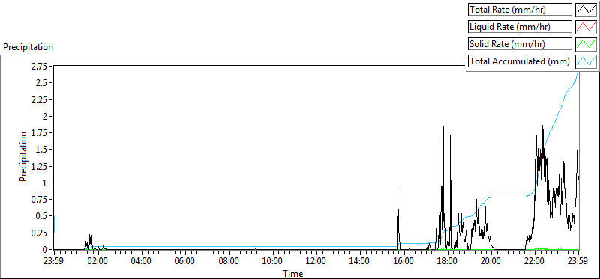Click the 0 y-axis minimum value
Screen dimensions: 600x279
coord(45,249)
